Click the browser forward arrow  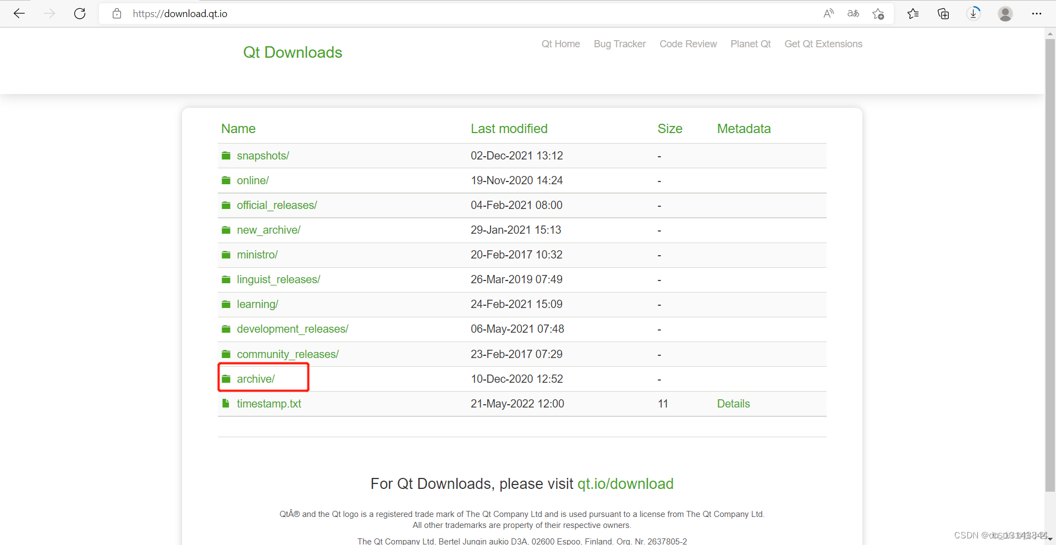[x=50, y=14]
